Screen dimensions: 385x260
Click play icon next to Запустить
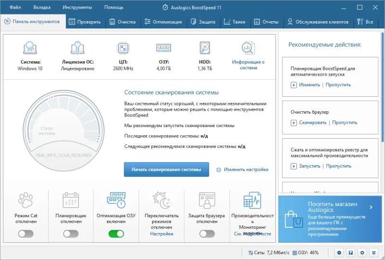point(294,167)
